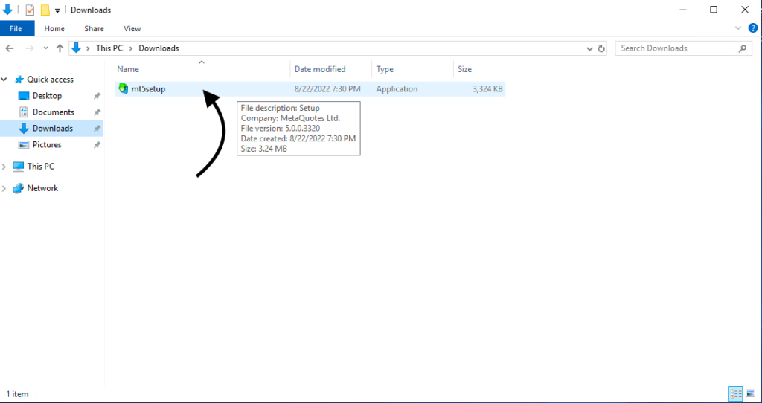Click the mt5setup application icon
Screen dimensions: 762x403
point(123,89)
